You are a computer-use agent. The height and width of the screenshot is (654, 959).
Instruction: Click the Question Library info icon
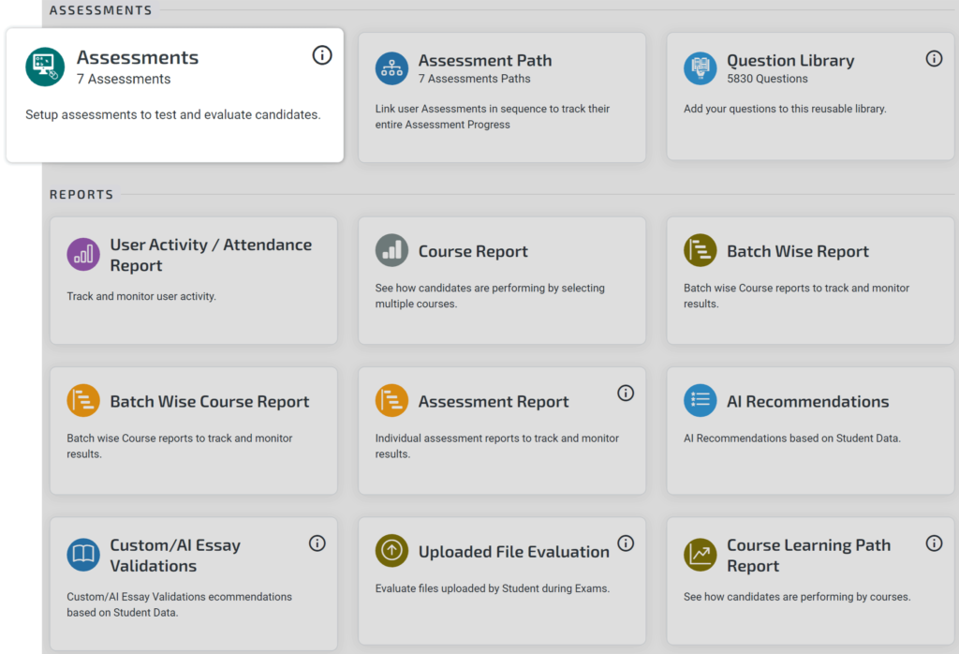[x=934, y=58]
